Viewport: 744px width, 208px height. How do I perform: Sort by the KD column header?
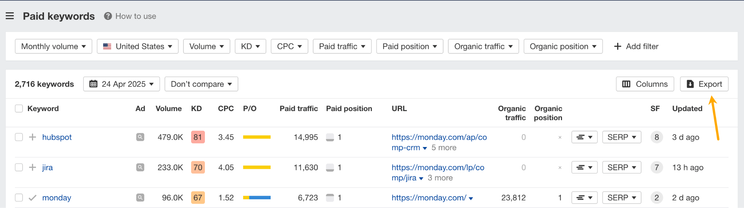click(197, 109)
